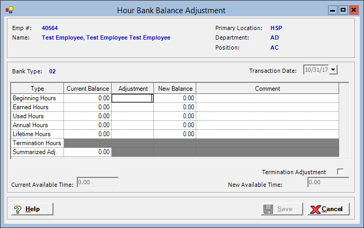
Task: Click the Transaction Date field 10/31/17
Action: pyautogui.click(x=316, y=70)
